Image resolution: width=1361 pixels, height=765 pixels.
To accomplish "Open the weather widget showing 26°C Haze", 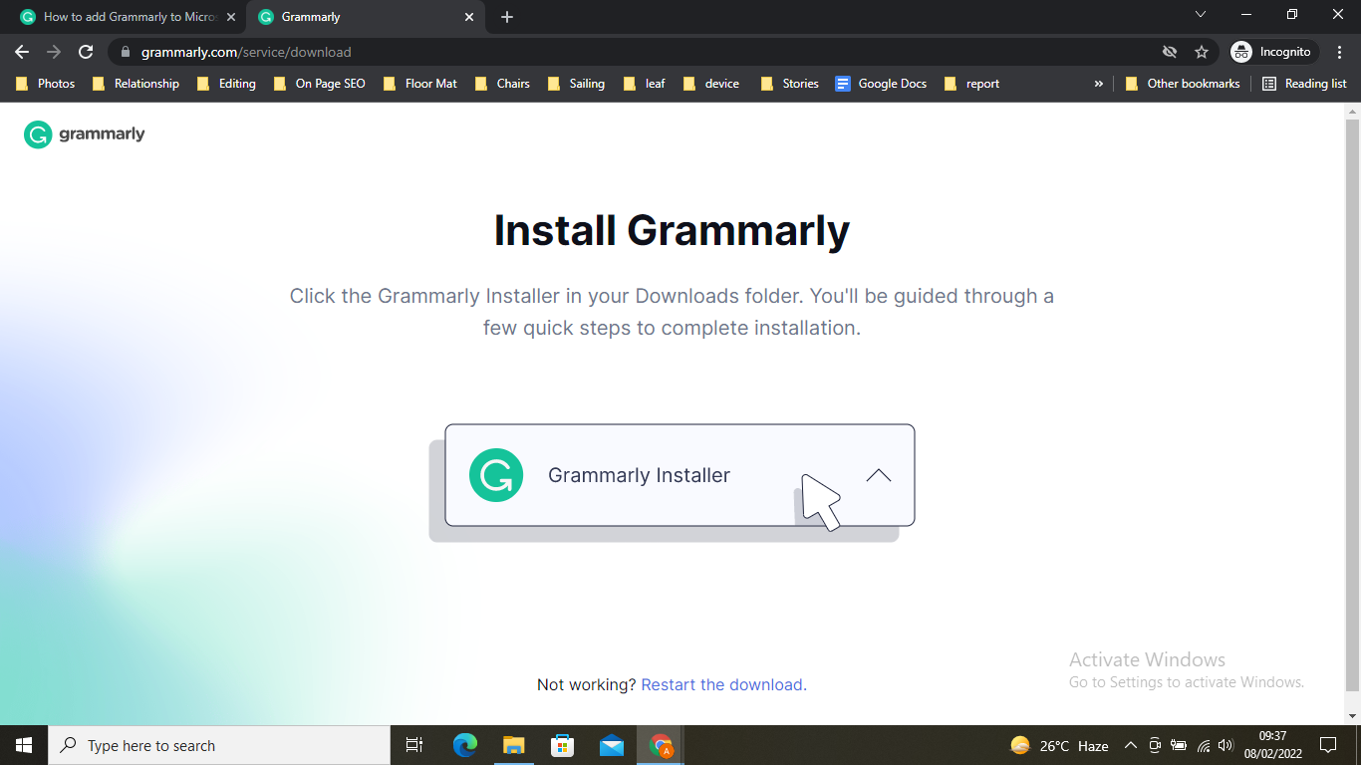I will (x=1059, y=745).
